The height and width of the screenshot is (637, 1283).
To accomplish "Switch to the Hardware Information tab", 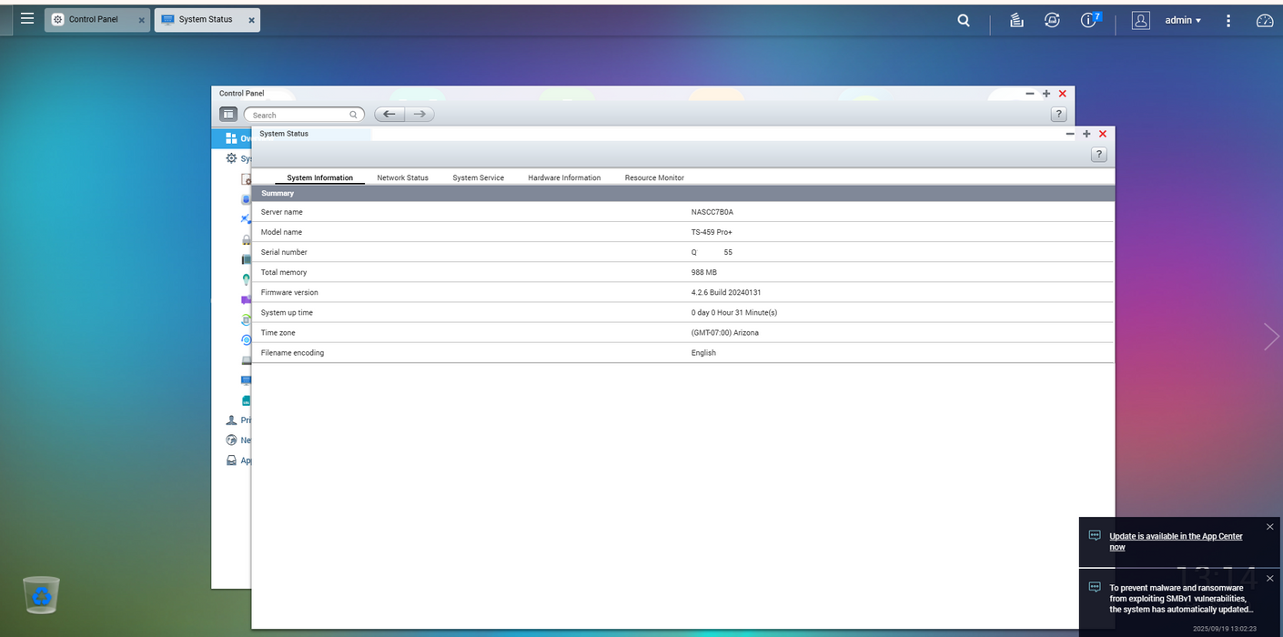I will click(564, 177).
